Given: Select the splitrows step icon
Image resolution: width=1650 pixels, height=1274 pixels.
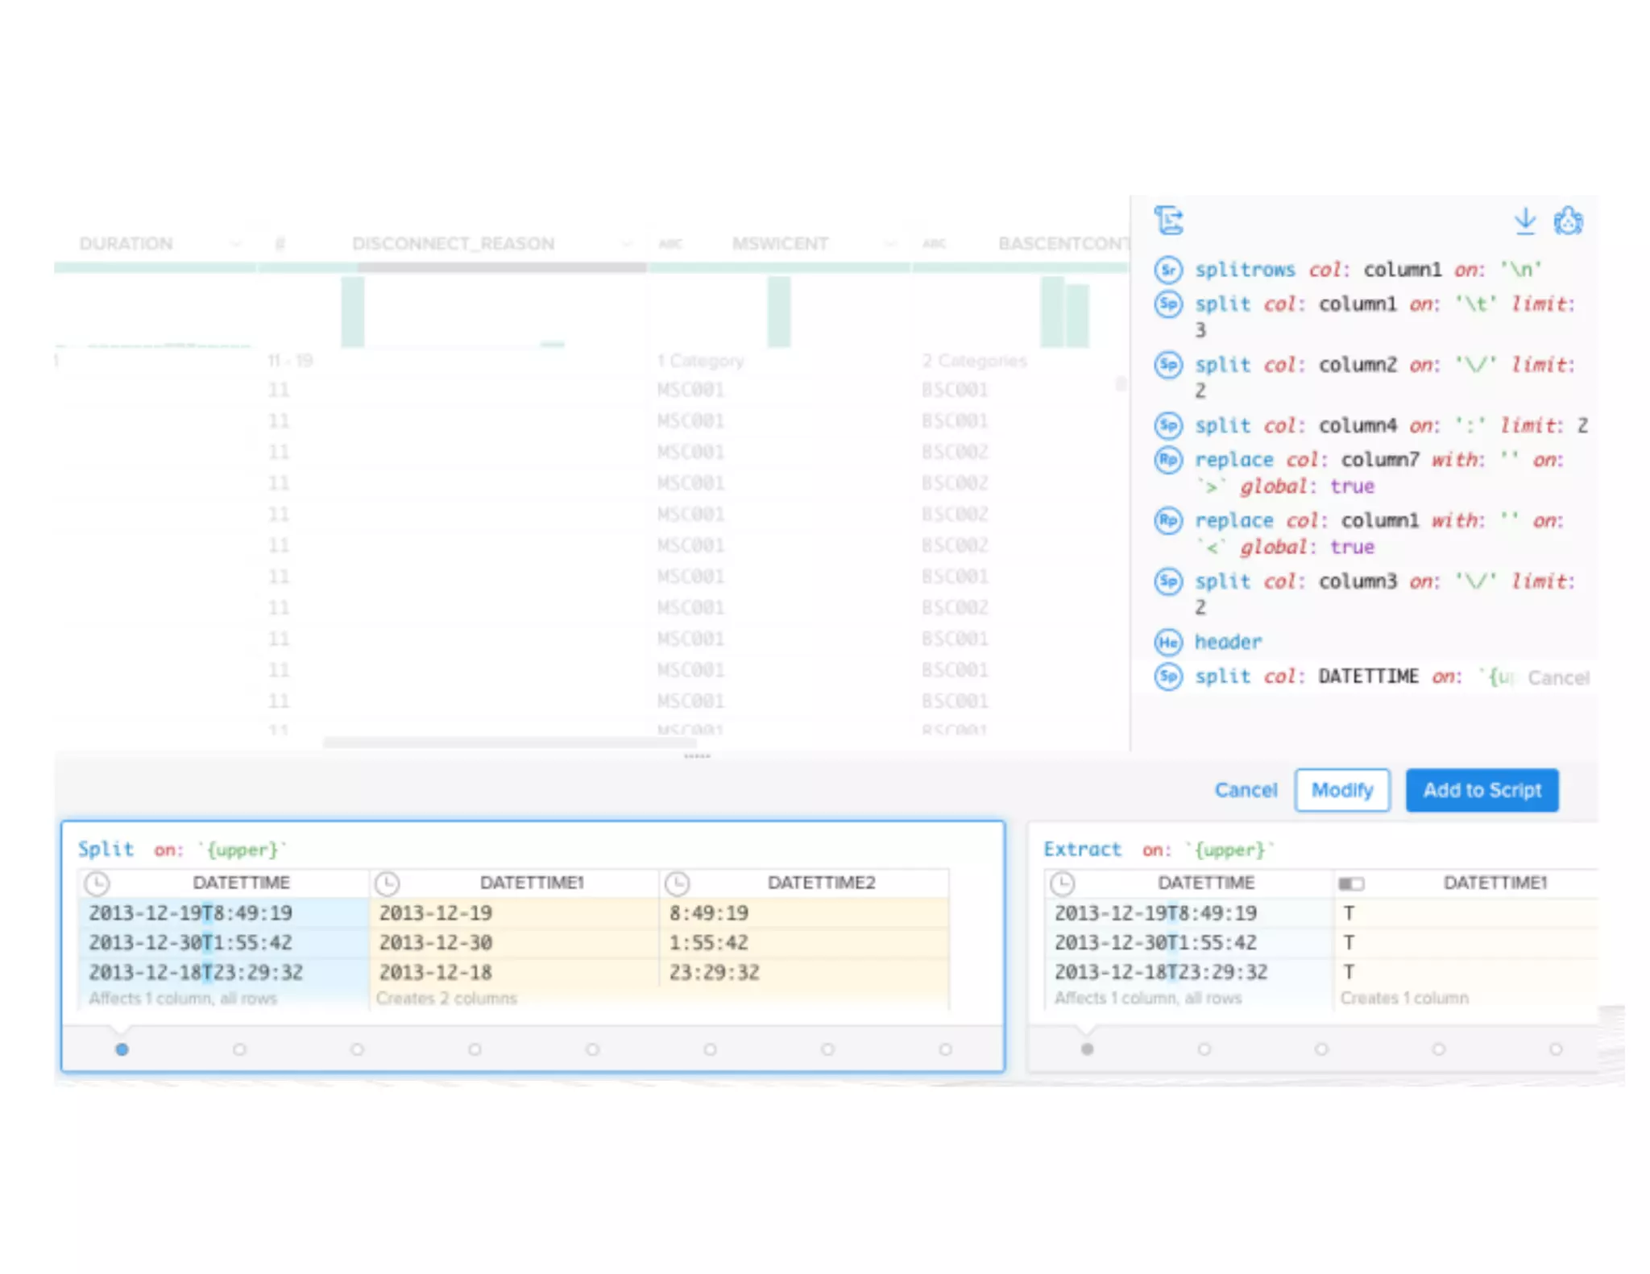Looking at the screenshot, I should pos(1168,269).
